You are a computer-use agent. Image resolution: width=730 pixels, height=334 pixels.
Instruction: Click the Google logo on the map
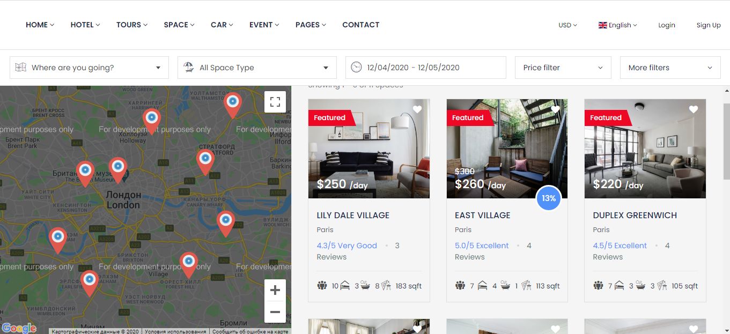tap(19, 328)
